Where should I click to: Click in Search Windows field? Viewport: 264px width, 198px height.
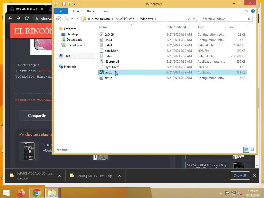click(226, 19)
